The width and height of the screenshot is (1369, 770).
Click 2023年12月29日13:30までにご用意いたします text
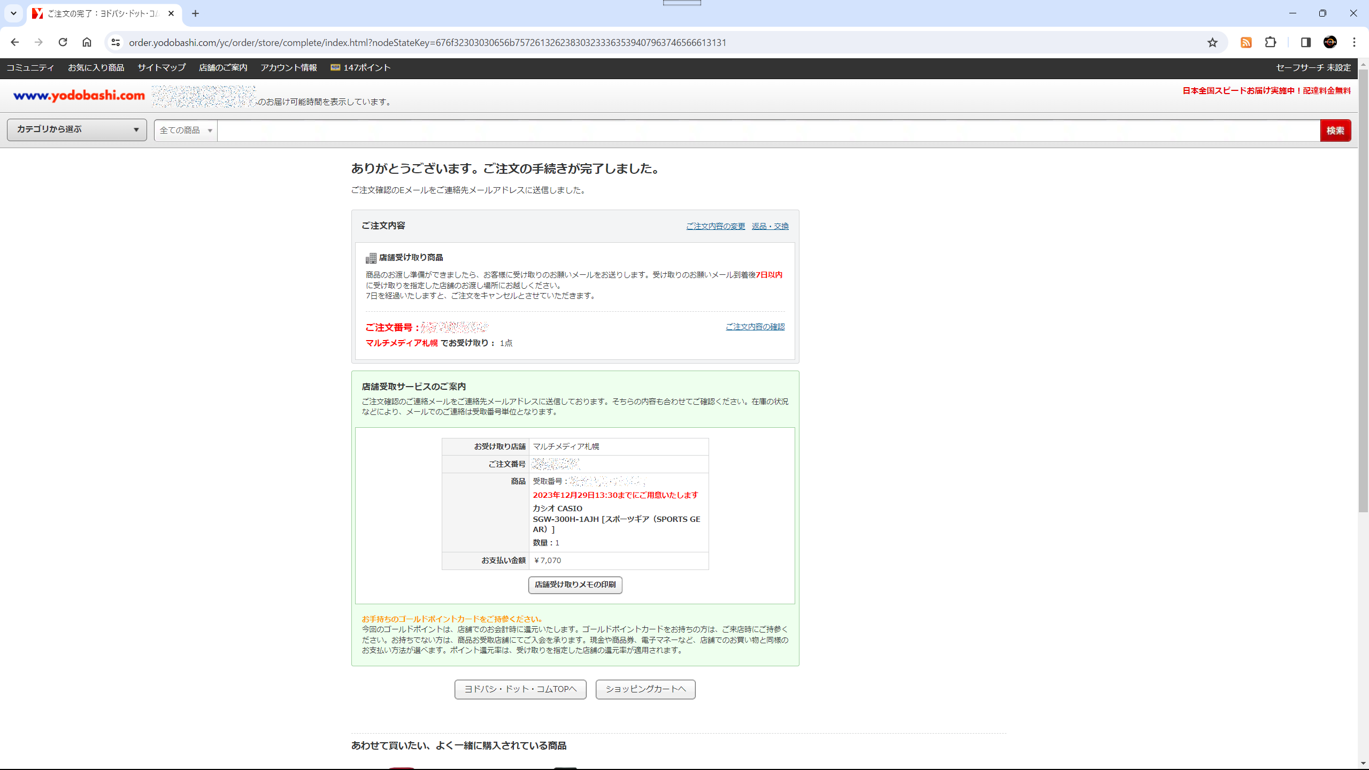(x=616, y=495)
